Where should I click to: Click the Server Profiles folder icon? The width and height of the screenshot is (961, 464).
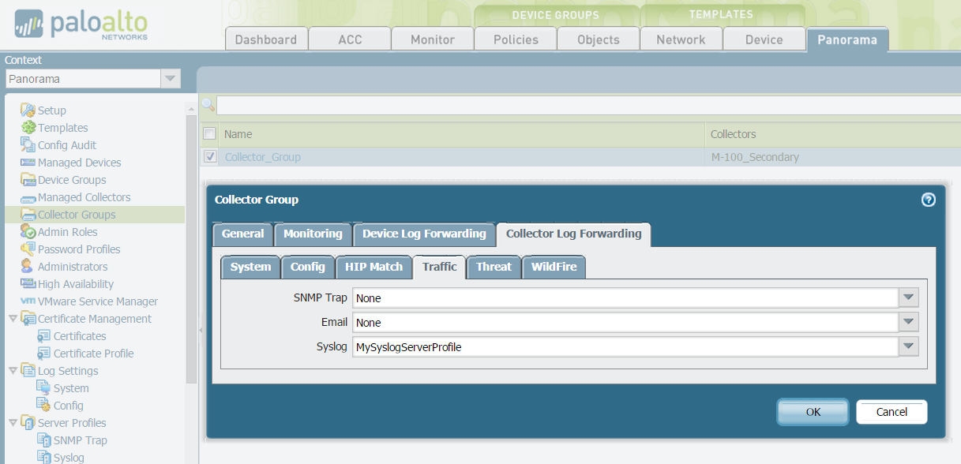pos(28,423)
